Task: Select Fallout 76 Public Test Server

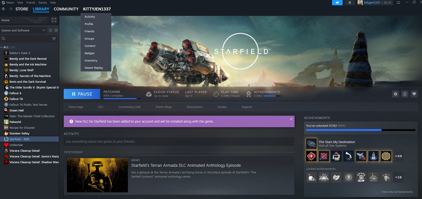Action: tap(29, 105)
